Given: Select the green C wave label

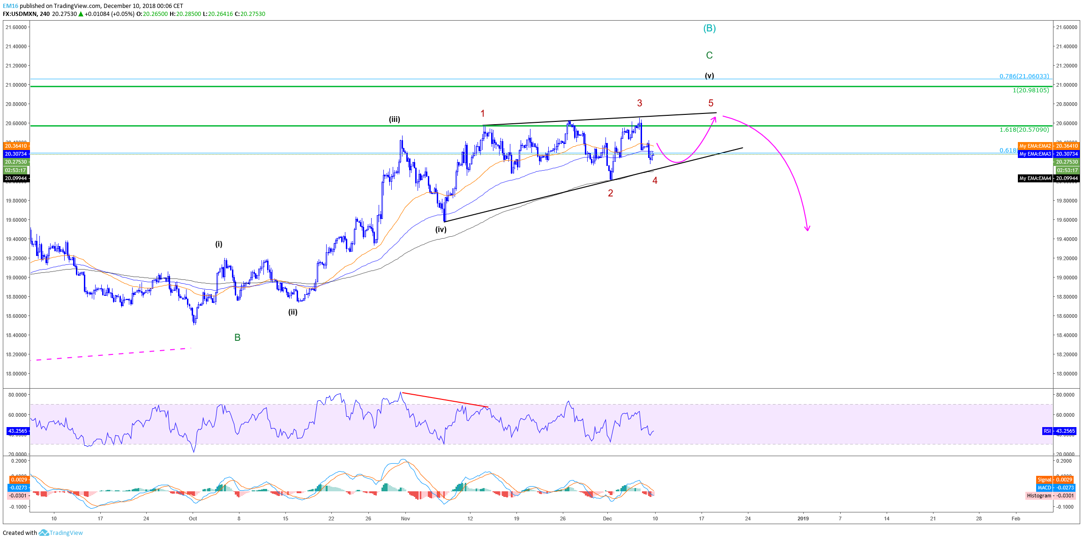Looking at the screenshot, I should 710,55.
